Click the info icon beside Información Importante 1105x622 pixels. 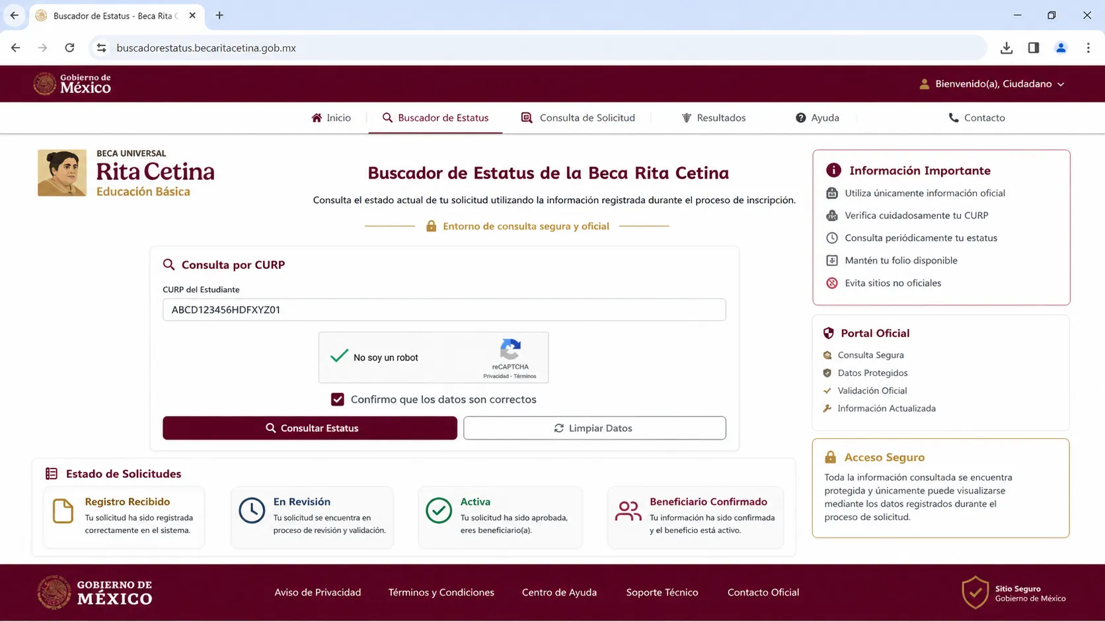[833, 171]
